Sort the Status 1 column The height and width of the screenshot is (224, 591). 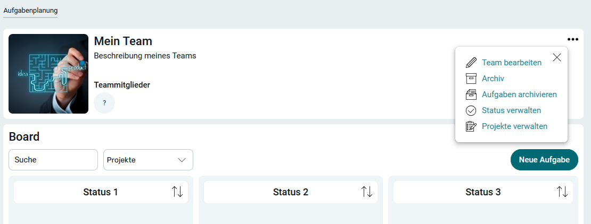(177, 192)
